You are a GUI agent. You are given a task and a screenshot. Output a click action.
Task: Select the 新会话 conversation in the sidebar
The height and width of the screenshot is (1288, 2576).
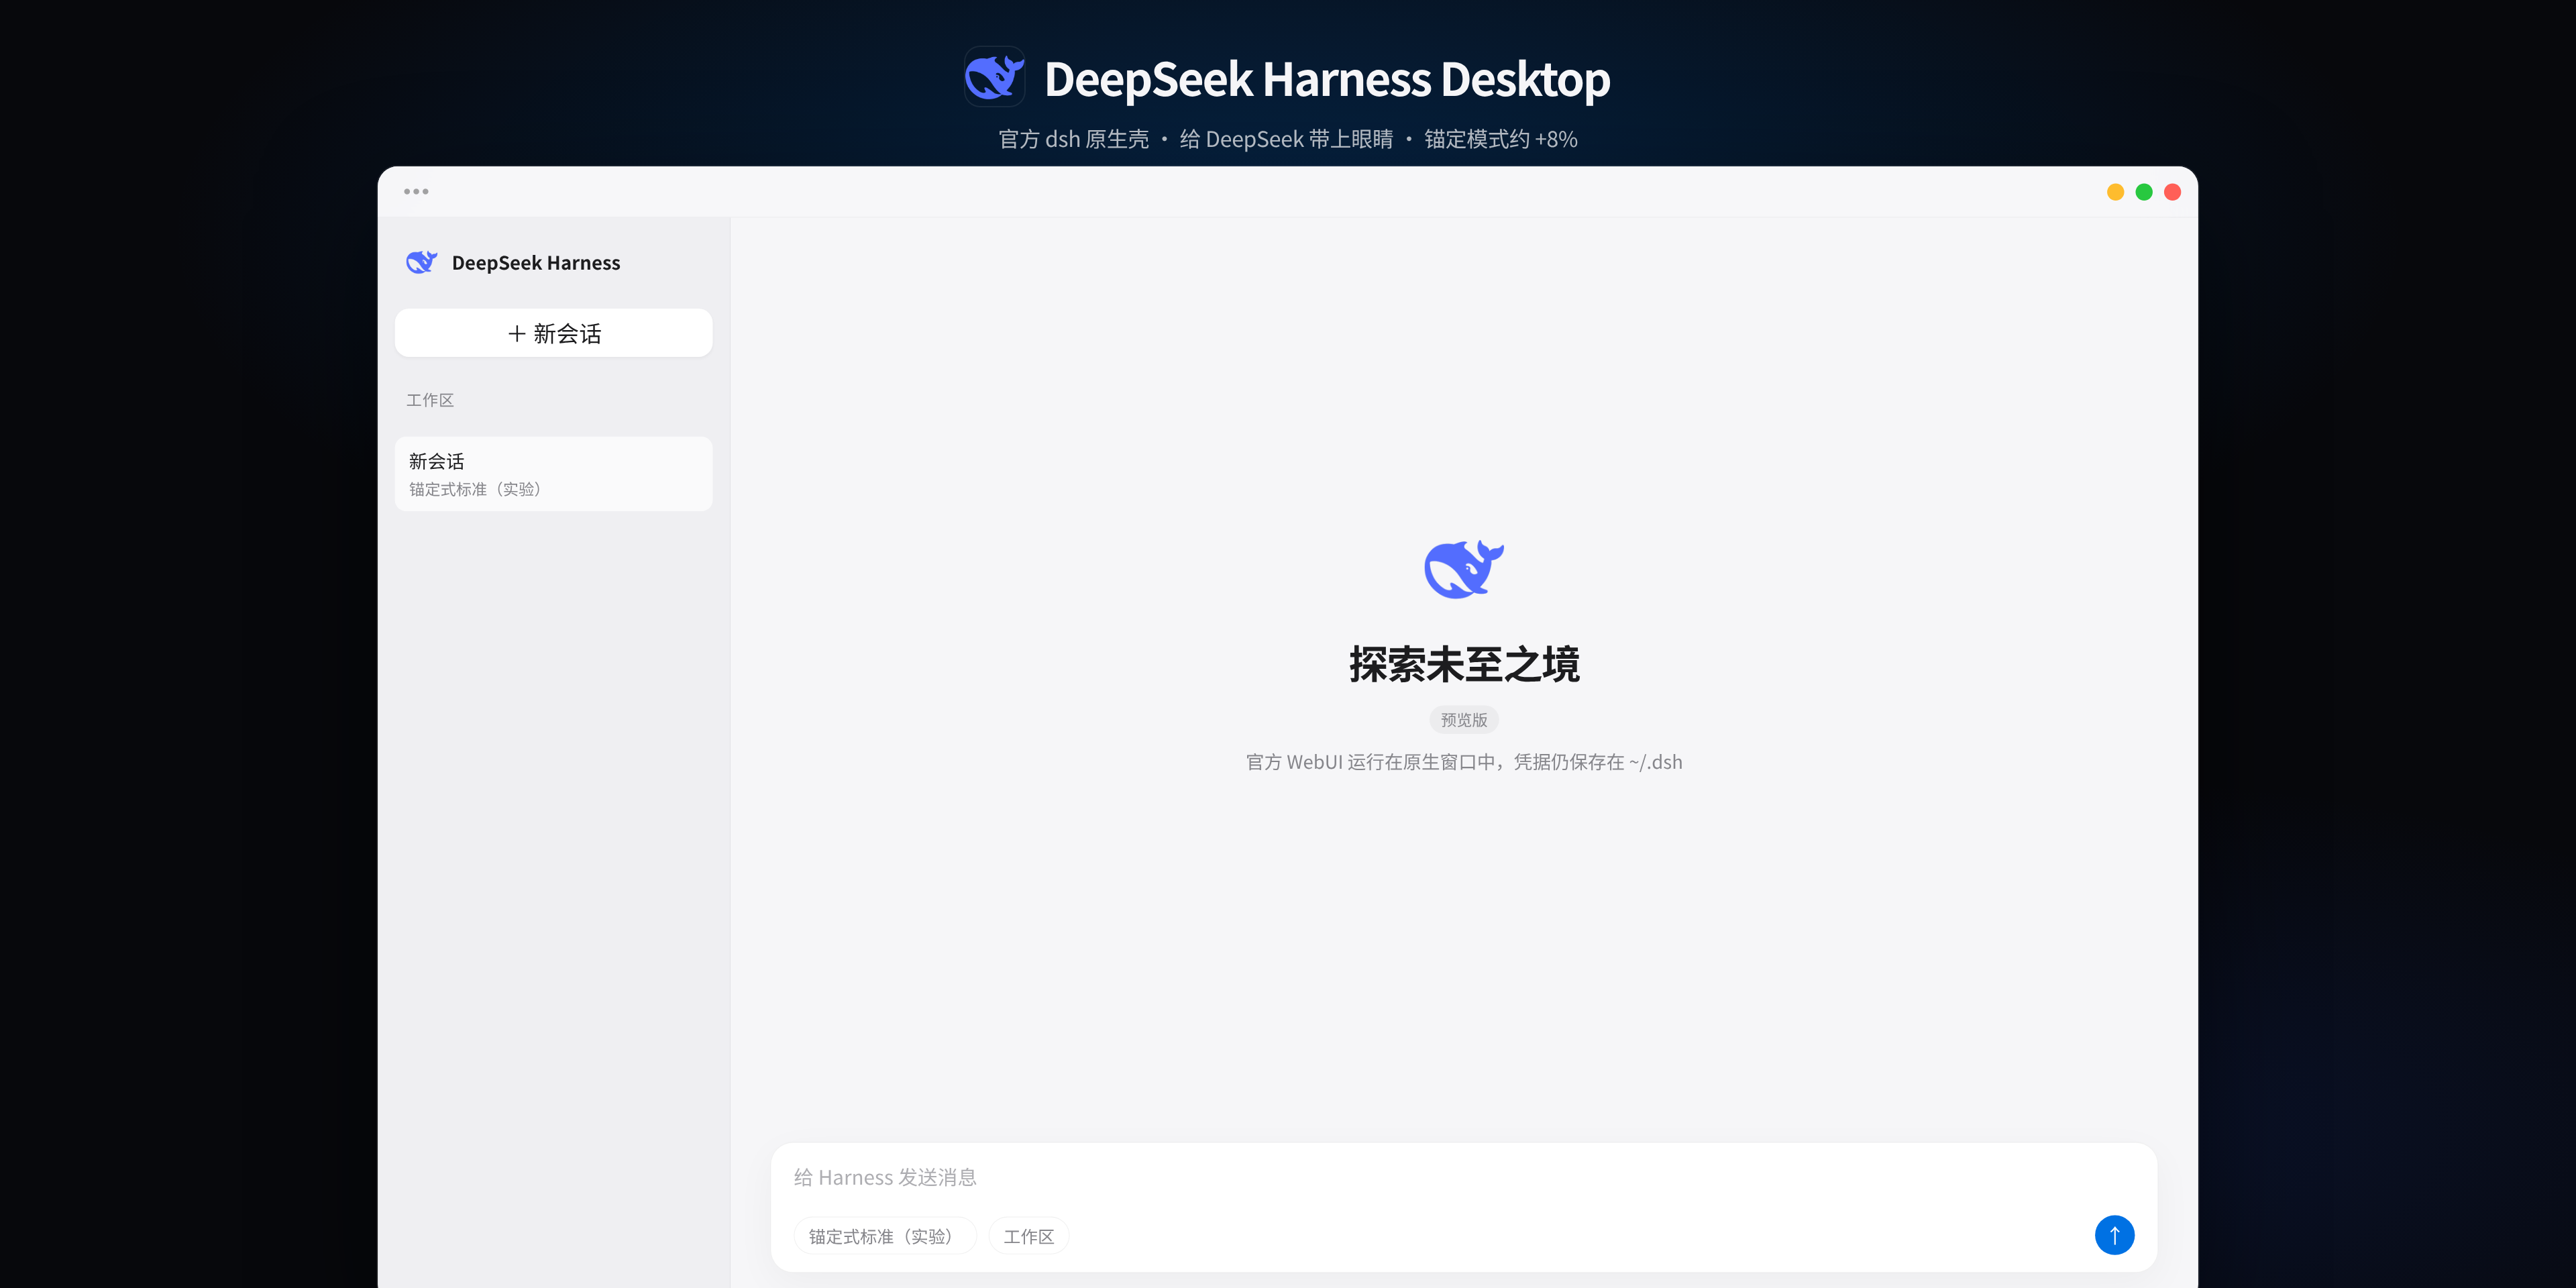(x=553, y=474)
